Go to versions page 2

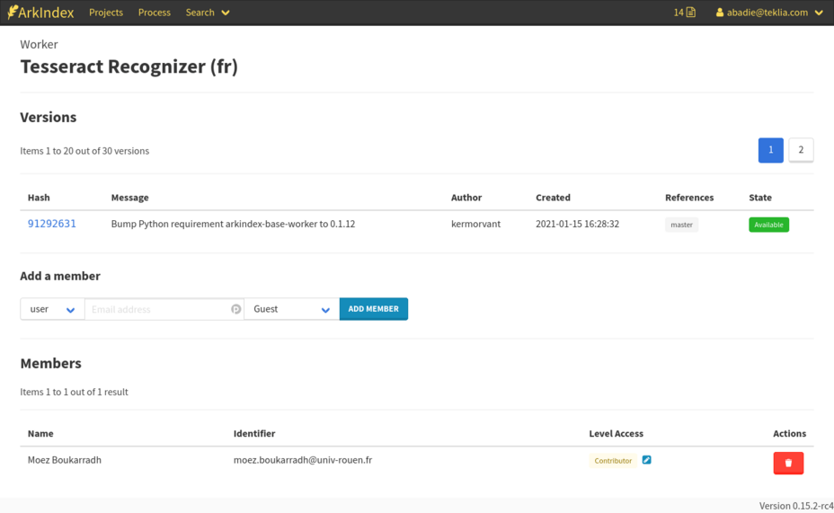(801, 150)
